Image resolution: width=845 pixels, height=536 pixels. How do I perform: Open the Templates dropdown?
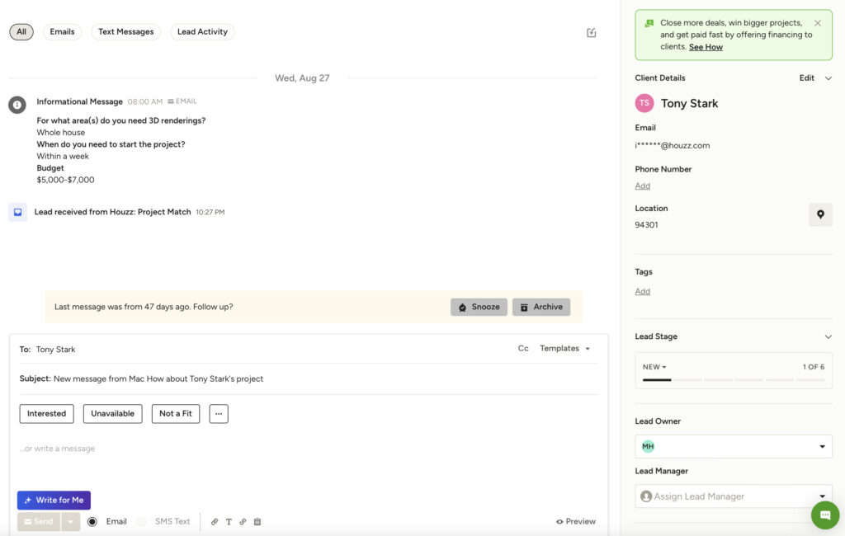(564, 348)
